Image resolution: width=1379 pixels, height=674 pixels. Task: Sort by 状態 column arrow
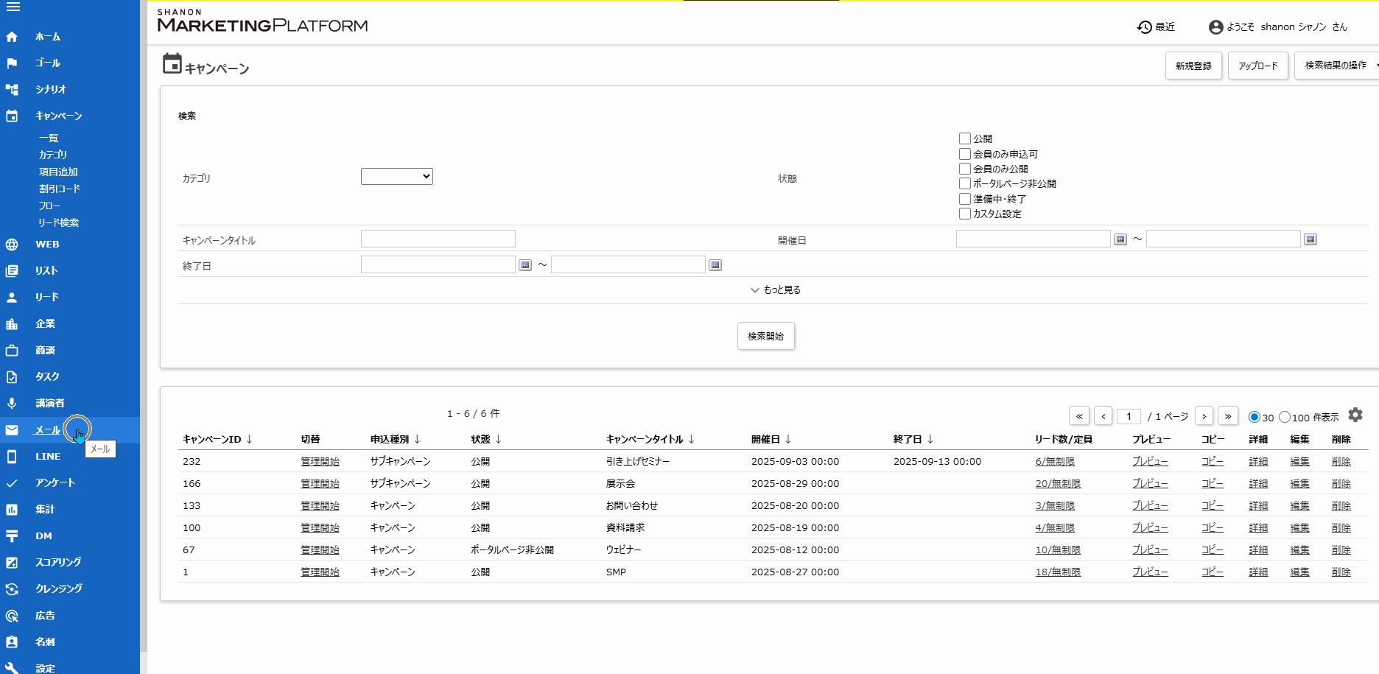pos(499,439)
